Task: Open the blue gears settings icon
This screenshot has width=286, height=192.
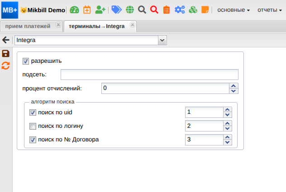Action: pos(180,9)
